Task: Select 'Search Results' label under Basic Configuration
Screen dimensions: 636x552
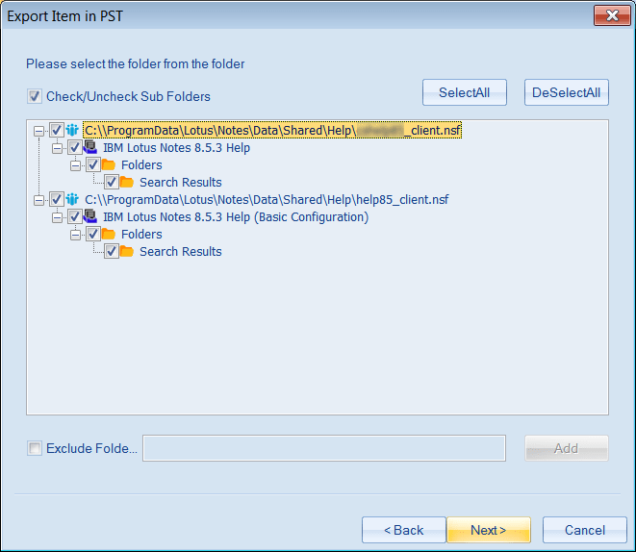Action: [181, 252]
